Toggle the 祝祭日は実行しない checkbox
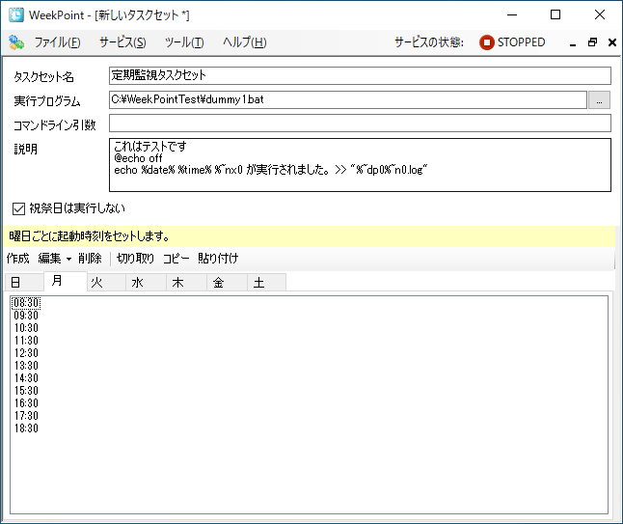This screenshot has width=623, height=524. (x=18, y=208)
